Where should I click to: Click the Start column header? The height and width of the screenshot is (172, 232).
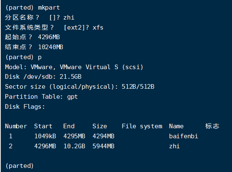[x=43, y=126]
